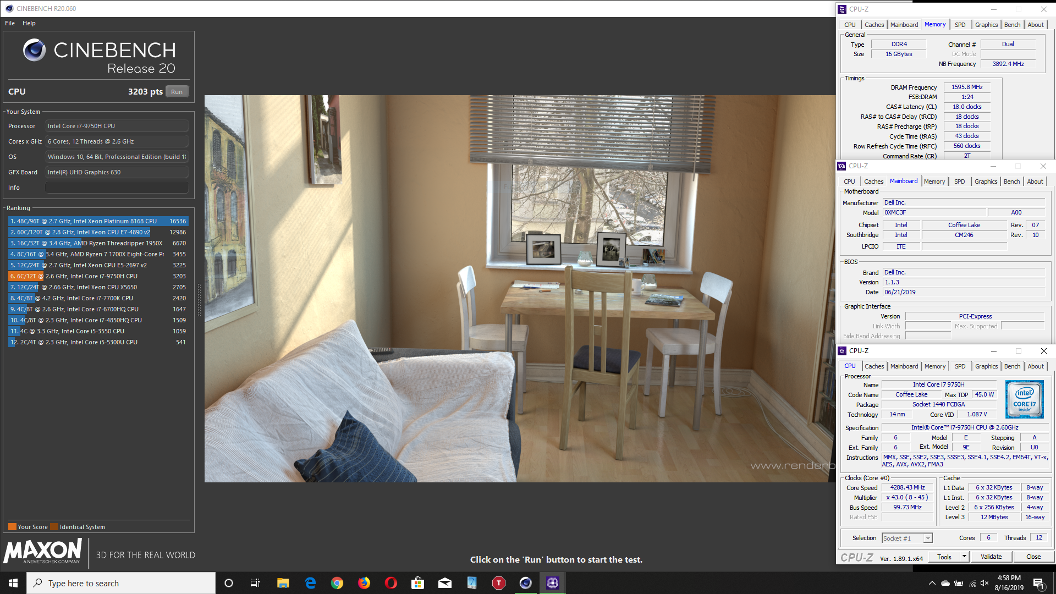Viewport: 1056px width, 594px height.
Task: Open Bench tab in bottom CPU-Z window
Action: [1012, 366]
